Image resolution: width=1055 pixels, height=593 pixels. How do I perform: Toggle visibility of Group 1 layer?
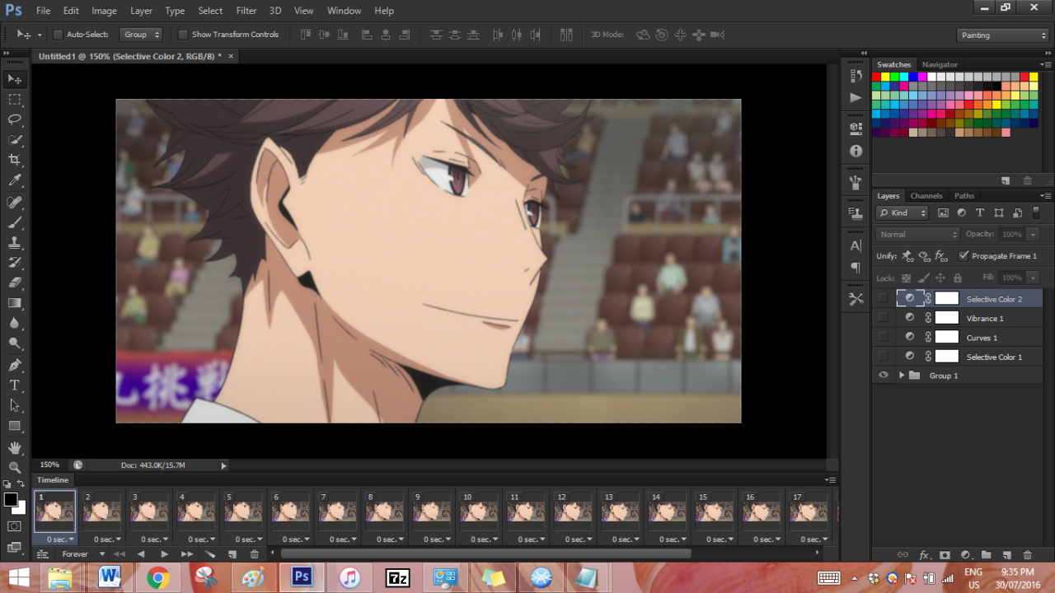click(884, 376)
